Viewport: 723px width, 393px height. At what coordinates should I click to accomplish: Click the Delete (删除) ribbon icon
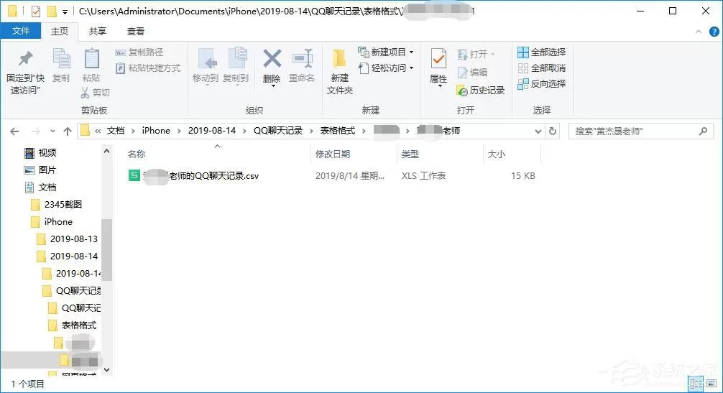pos(272,67)
